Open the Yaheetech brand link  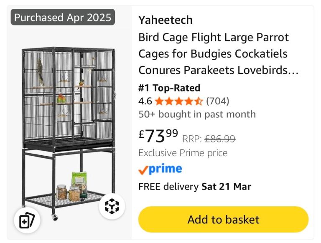[166, 20]
